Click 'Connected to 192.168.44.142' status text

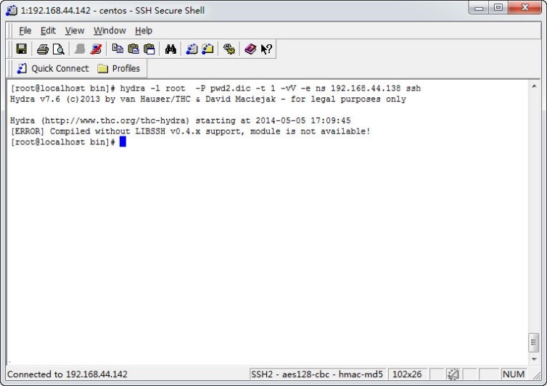[x=67, y=374]
